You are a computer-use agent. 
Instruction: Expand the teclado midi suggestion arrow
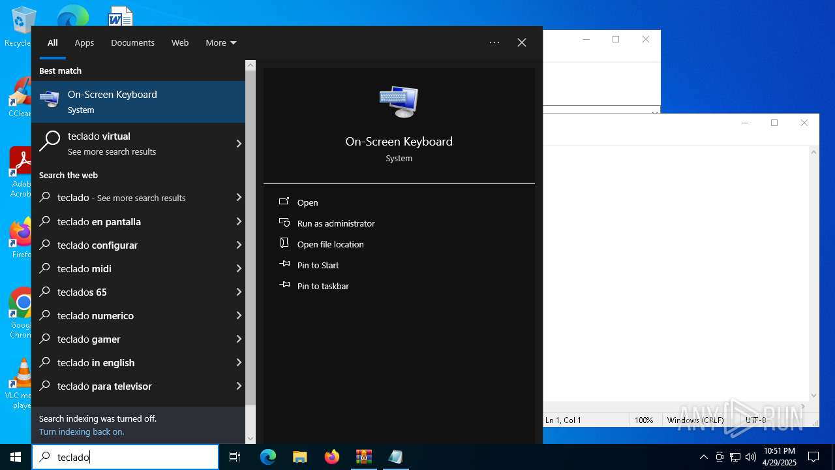239,268
